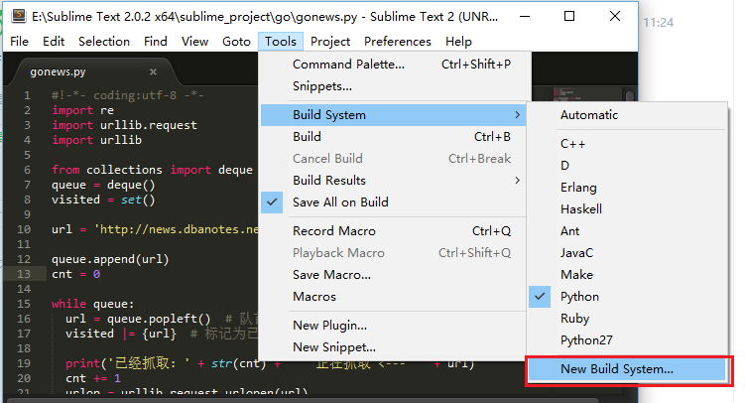Screen dimensions: 745x403
Task: Open the Selection menu
Action: coord(104,42)
